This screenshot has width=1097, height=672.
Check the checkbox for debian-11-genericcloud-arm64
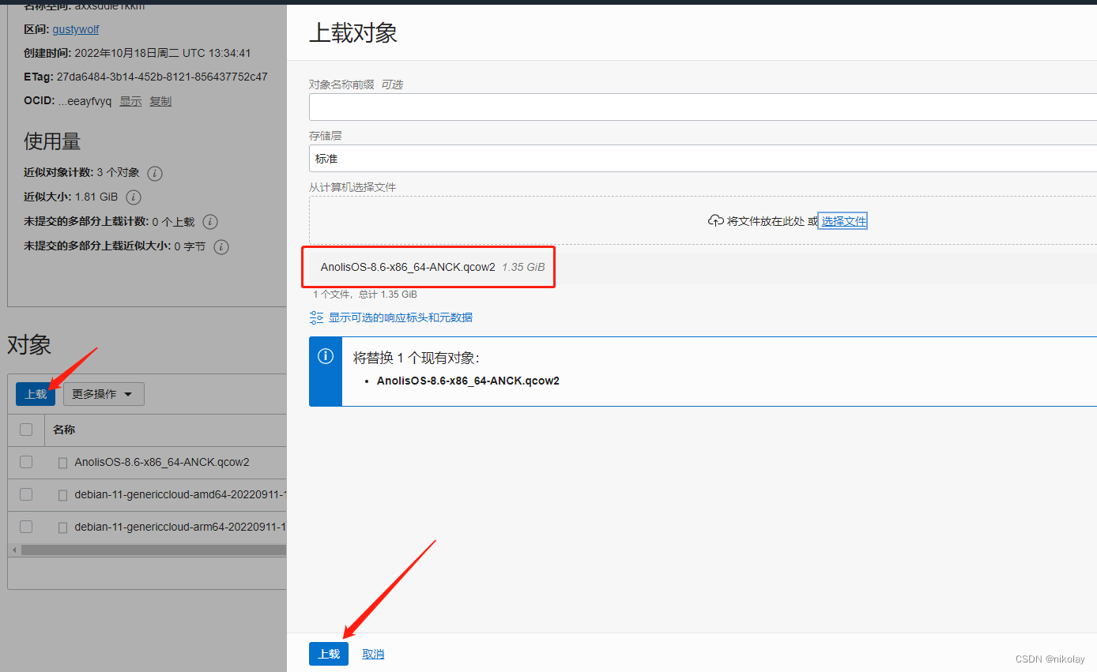(x=26, y=526)
